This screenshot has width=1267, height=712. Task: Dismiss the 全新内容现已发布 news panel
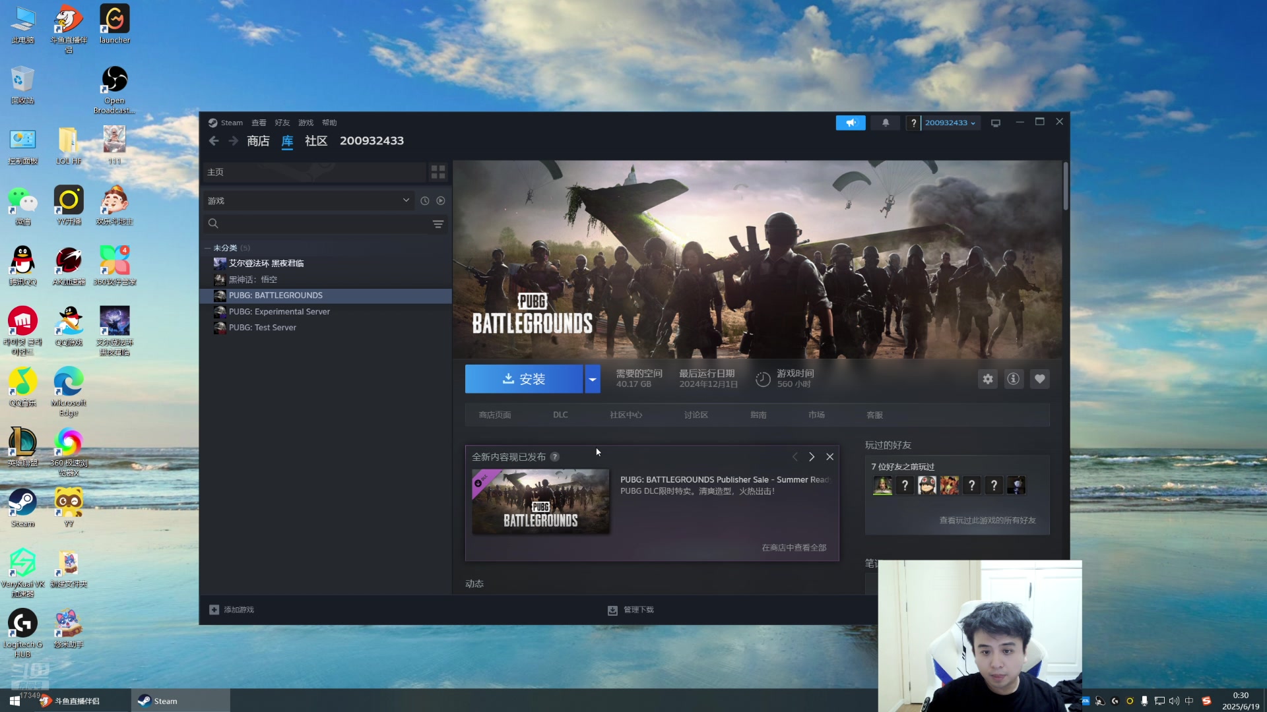(x=830, y=457)
